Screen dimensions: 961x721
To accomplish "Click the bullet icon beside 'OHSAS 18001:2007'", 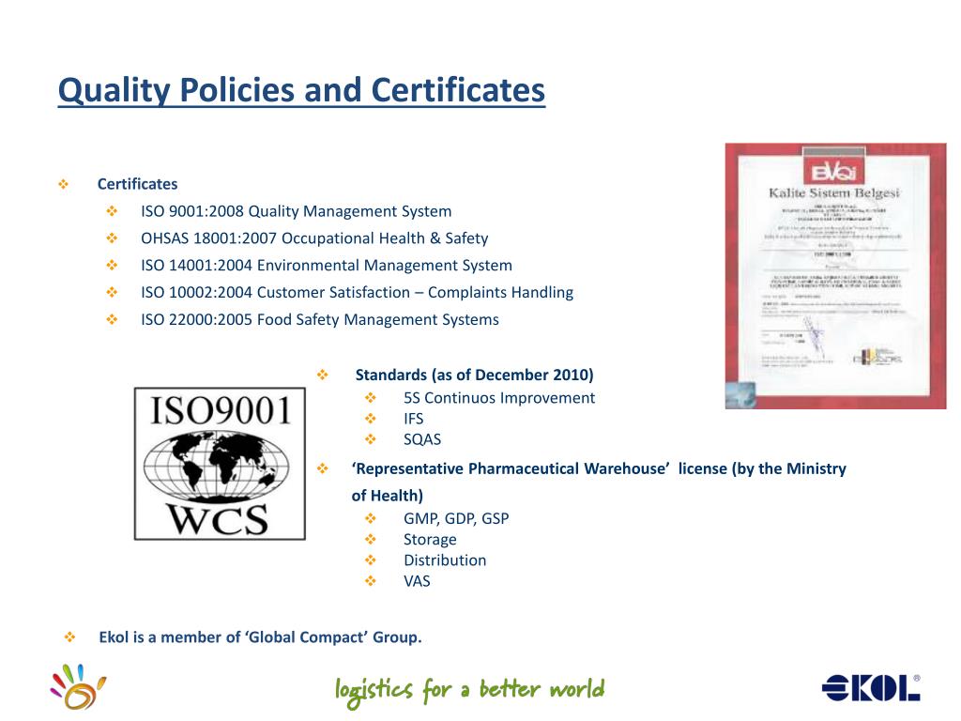I will 113,238.
